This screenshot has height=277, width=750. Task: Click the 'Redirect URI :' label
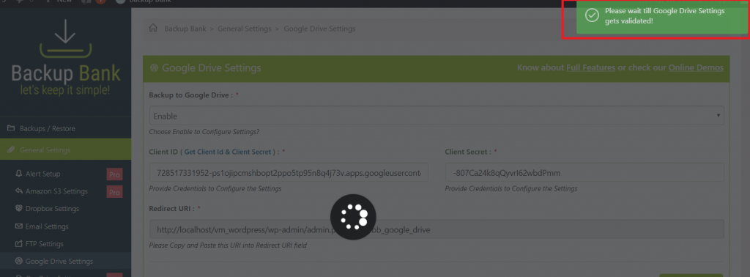click(x=171, y=209)
